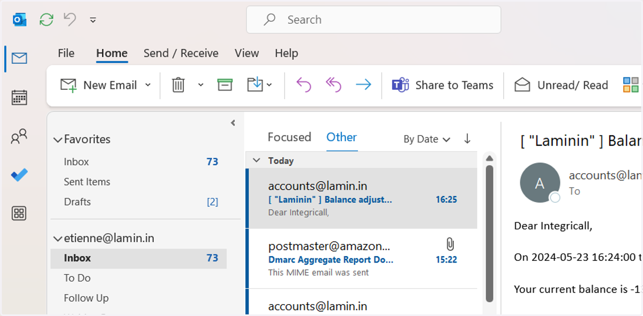Image resolution: width=643 pixels, height=316 pixels.
Task: Open the To Do checkmark app in sidebar
Action: 19,175
